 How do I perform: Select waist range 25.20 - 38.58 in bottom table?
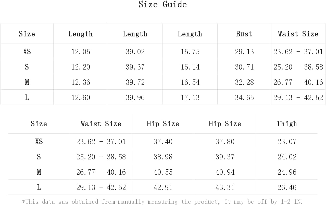click(x=101, y=157)
